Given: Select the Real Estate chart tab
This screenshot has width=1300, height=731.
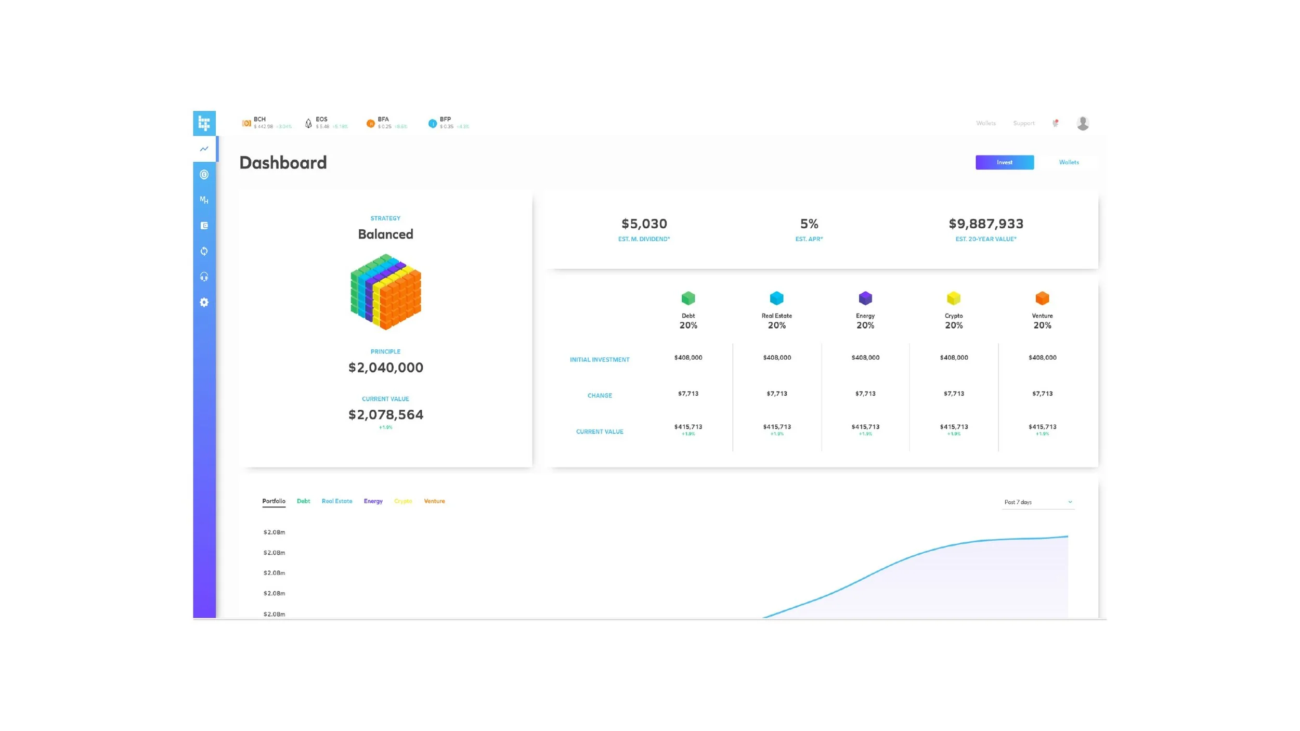Looking at the screenshot, I should [336, 501].
